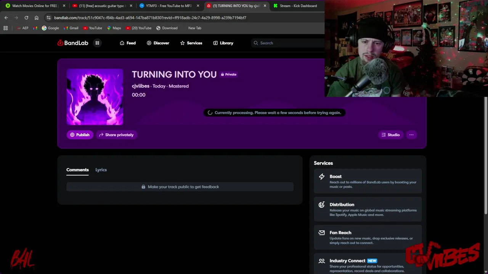Click the Industry Connect people icon
Image resolution: width=488 pixels, height=274 pixels.
coord(322,261)
